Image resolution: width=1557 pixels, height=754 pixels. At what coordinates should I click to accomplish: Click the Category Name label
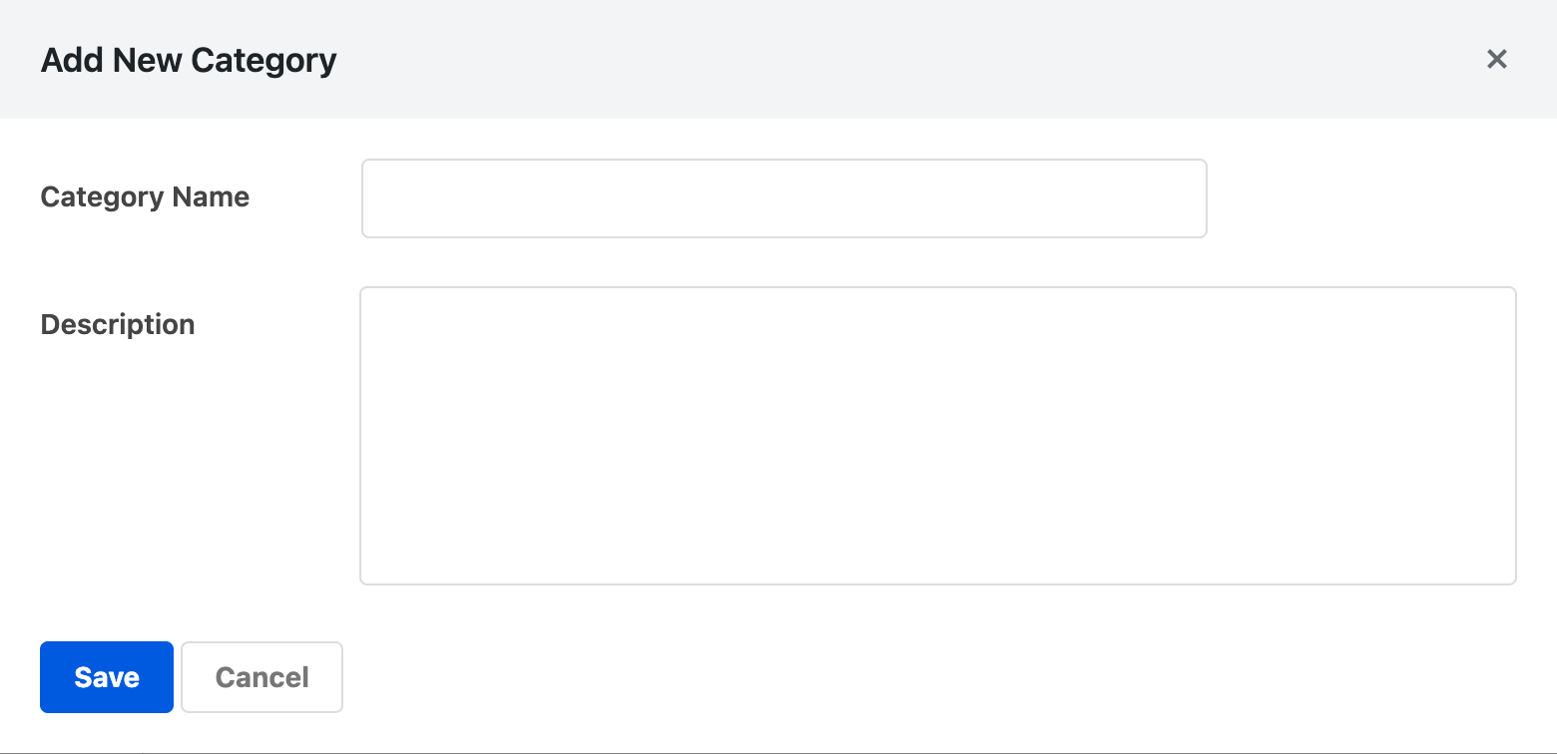click(x=144, y=196)
